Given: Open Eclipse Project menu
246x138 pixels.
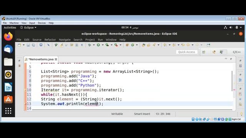Looking at the screenshot, I should [x=90, y=40].
